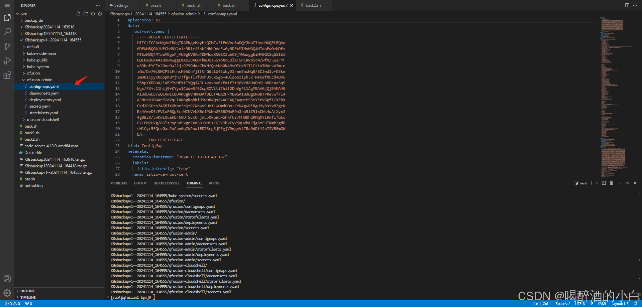Click the qfusion-admin breadcrumb segment

pyautogui.click(x=184, y=14)
